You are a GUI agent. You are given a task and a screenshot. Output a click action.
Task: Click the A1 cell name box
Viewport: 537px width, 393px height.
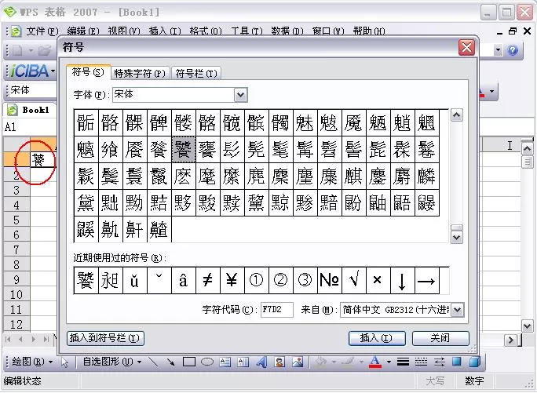tap(30, 127)
